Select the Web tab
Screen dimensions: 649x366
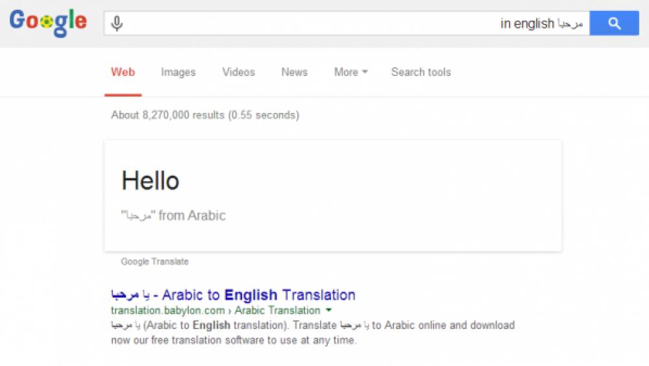tap(123, 72)
